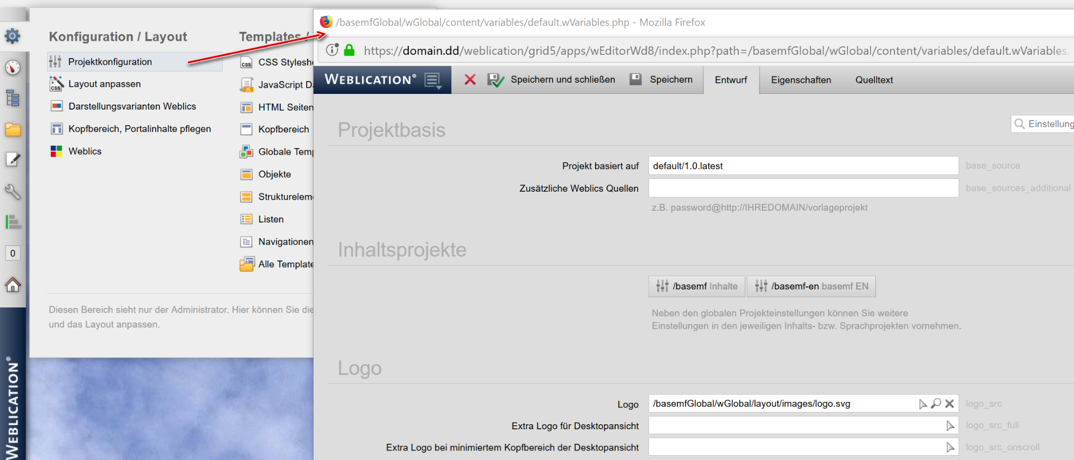Click the Strukturelemente template icon
1074x460 pixels.
(x=246, y=197)
